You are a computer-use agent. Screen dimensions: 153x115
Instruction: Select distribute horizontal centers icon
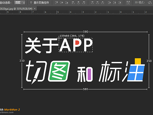click(114, 3)
